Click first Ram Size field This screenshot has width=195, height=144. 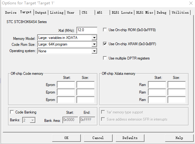click(x=177, y=84)
